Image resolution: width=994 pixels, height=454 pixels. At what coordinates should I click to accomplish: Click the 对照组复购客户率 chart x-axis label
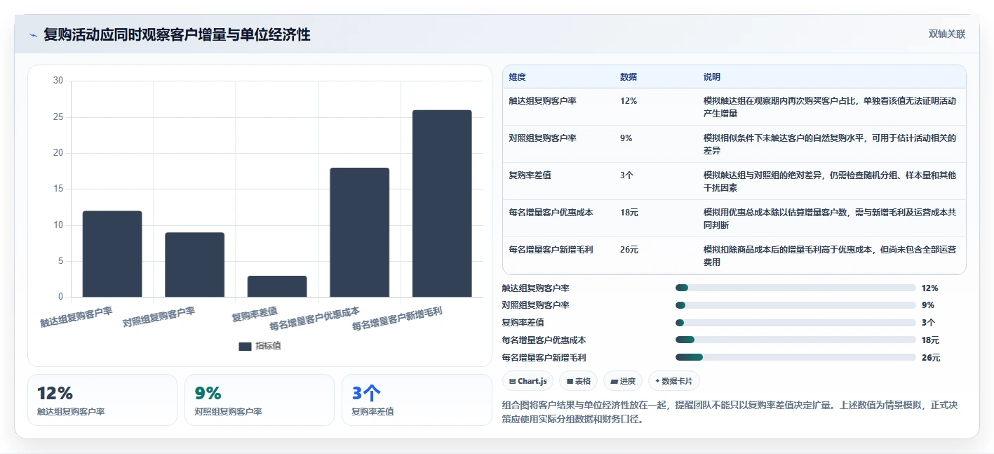point(159,317)
